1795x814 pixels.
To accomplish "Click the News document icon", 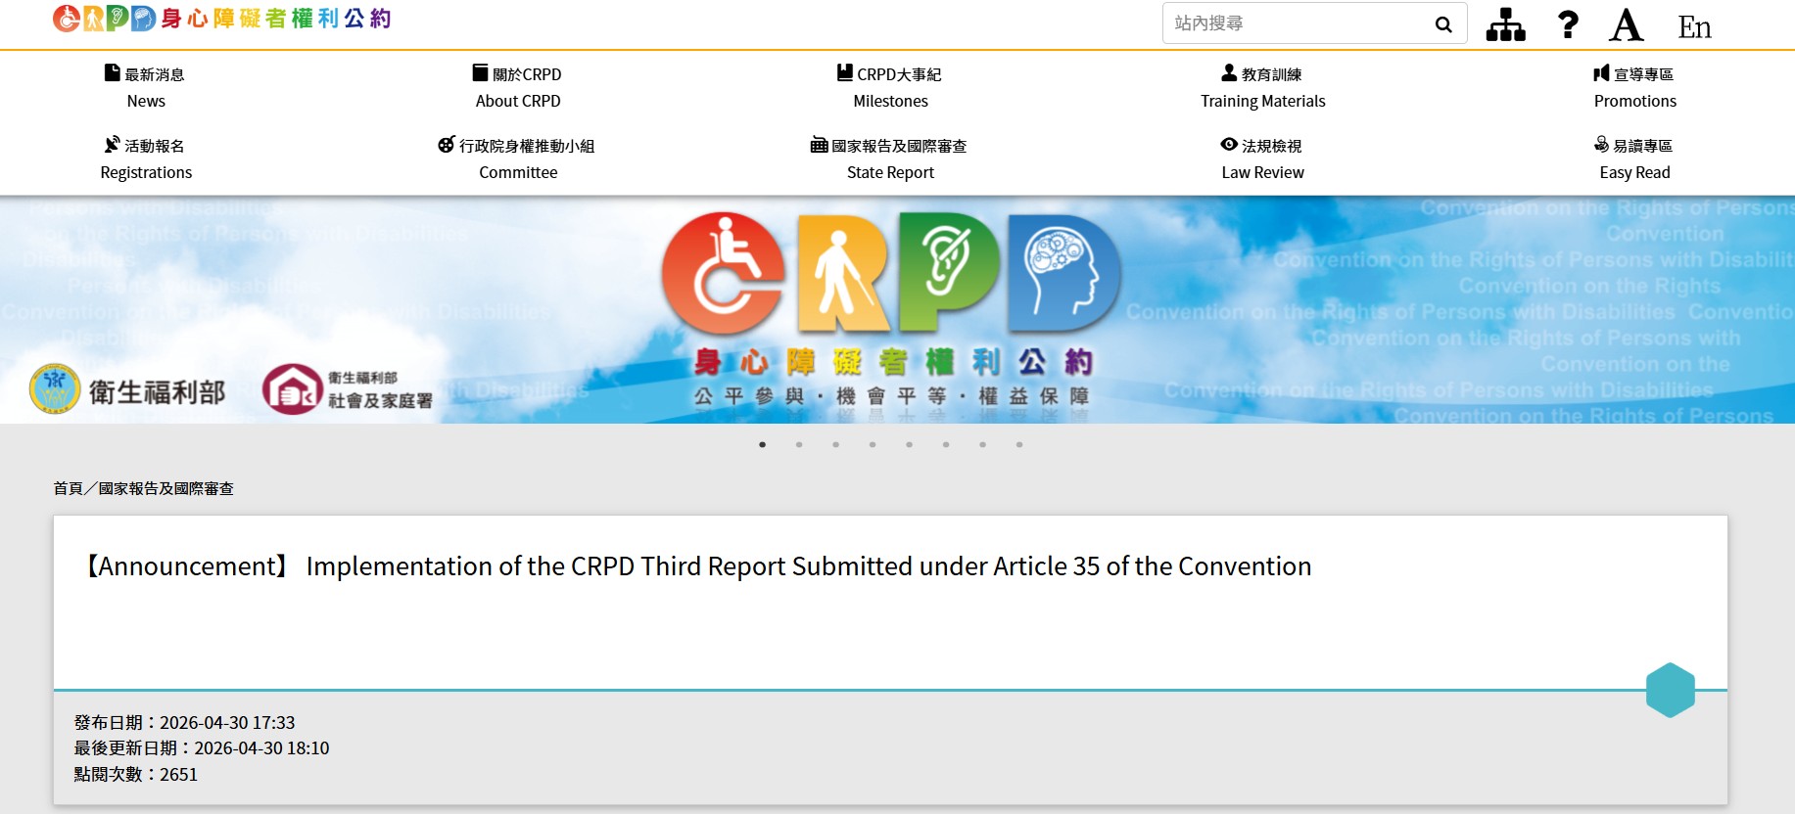I will [113, 72].
